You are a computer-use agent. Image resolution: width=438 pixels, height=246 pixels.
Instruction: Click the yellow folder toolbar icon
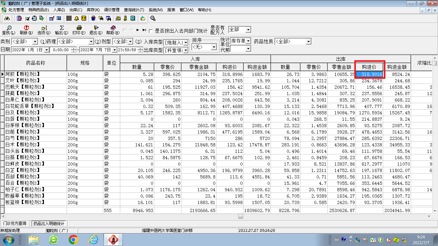118,18
